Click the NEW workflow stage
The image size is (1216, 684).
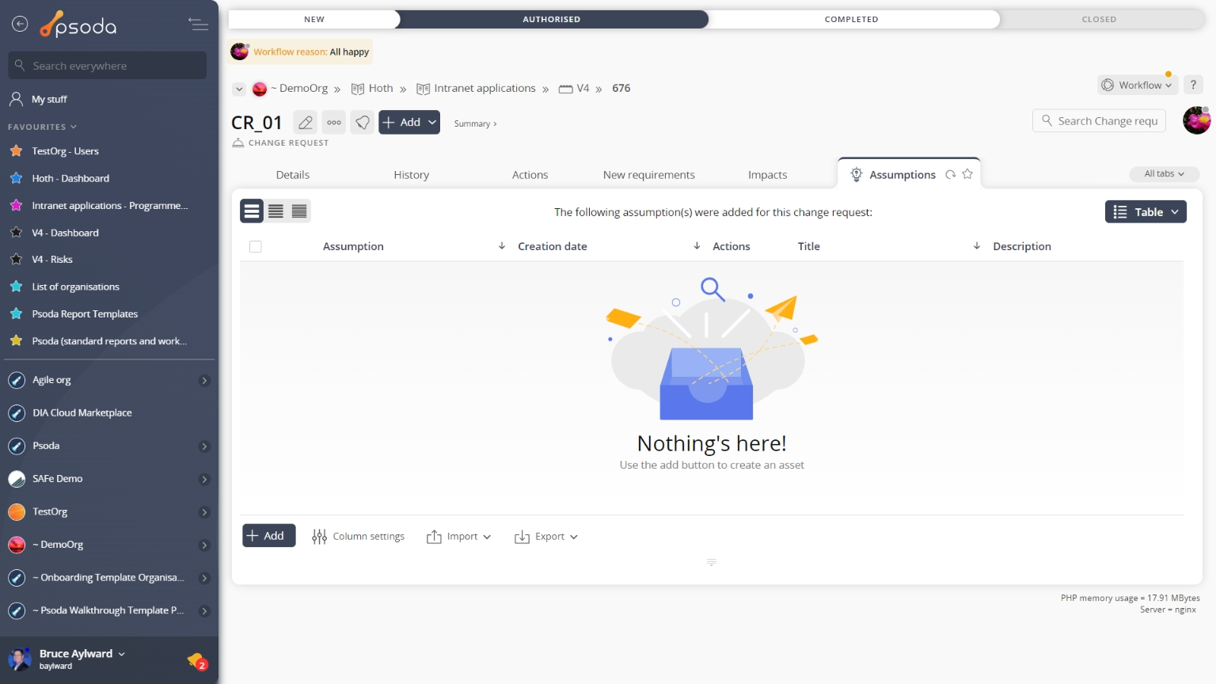pyautogui.click(x=314, y=19)
